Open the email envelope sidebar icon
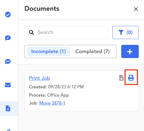Image resolution: width=144 pixels, height=131 pixels. pos(8,85)
